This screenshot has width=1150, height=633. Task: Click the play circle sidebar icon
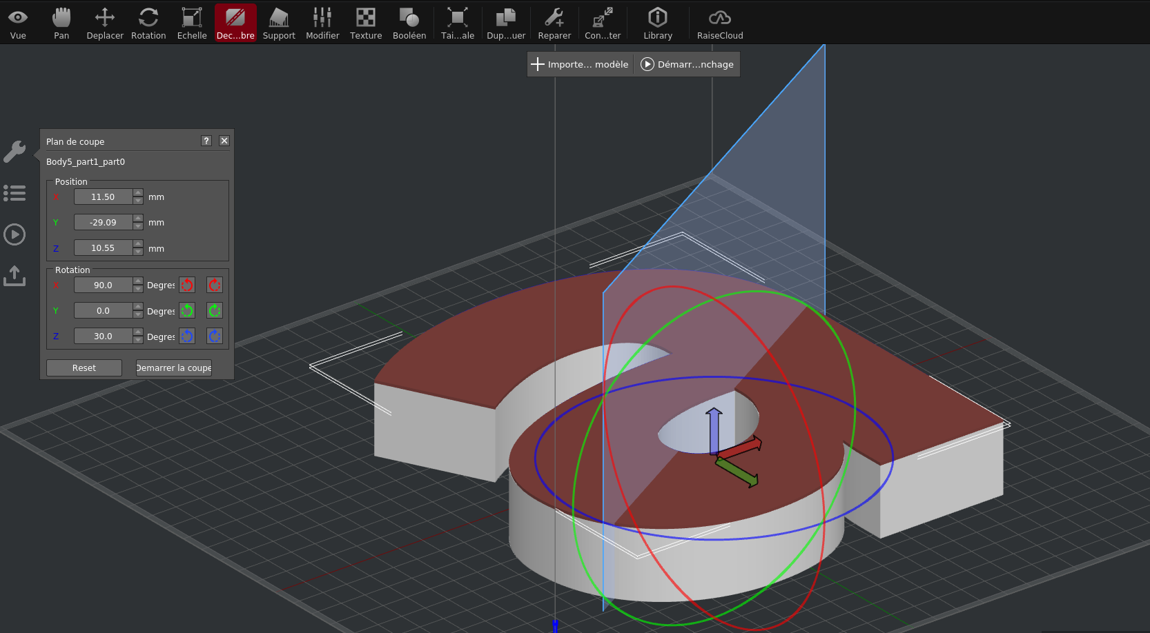(x=14, y=234)
